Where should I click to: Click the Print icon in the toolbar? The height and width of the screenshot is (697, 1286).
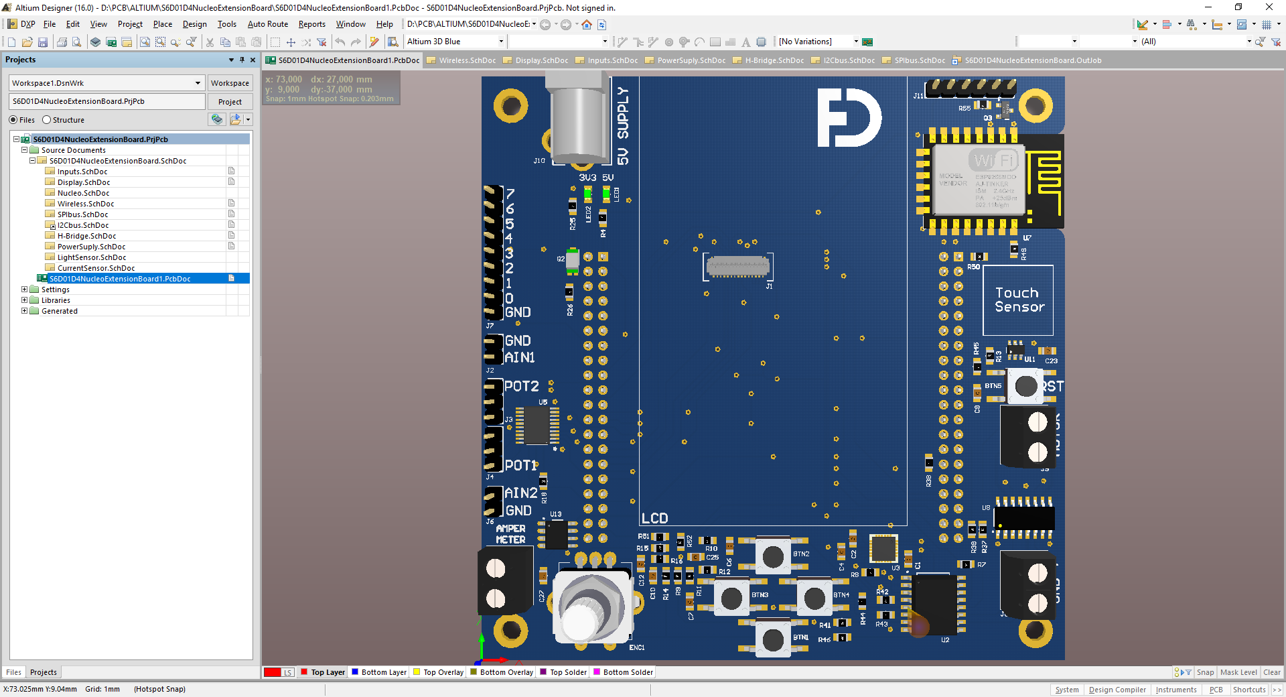pos(62,42)
